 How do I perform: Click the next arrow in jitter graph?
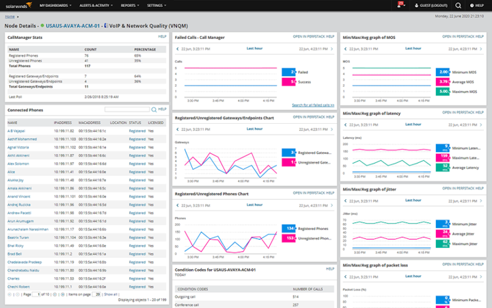[481, 201]
